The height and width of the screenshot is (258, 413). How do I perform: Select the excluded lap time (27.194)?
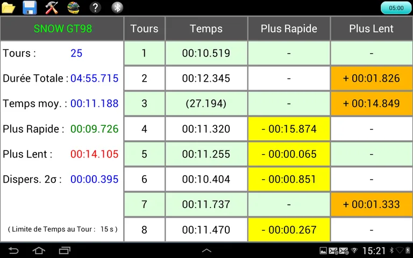pyautogui.click(x=206, y=103)
